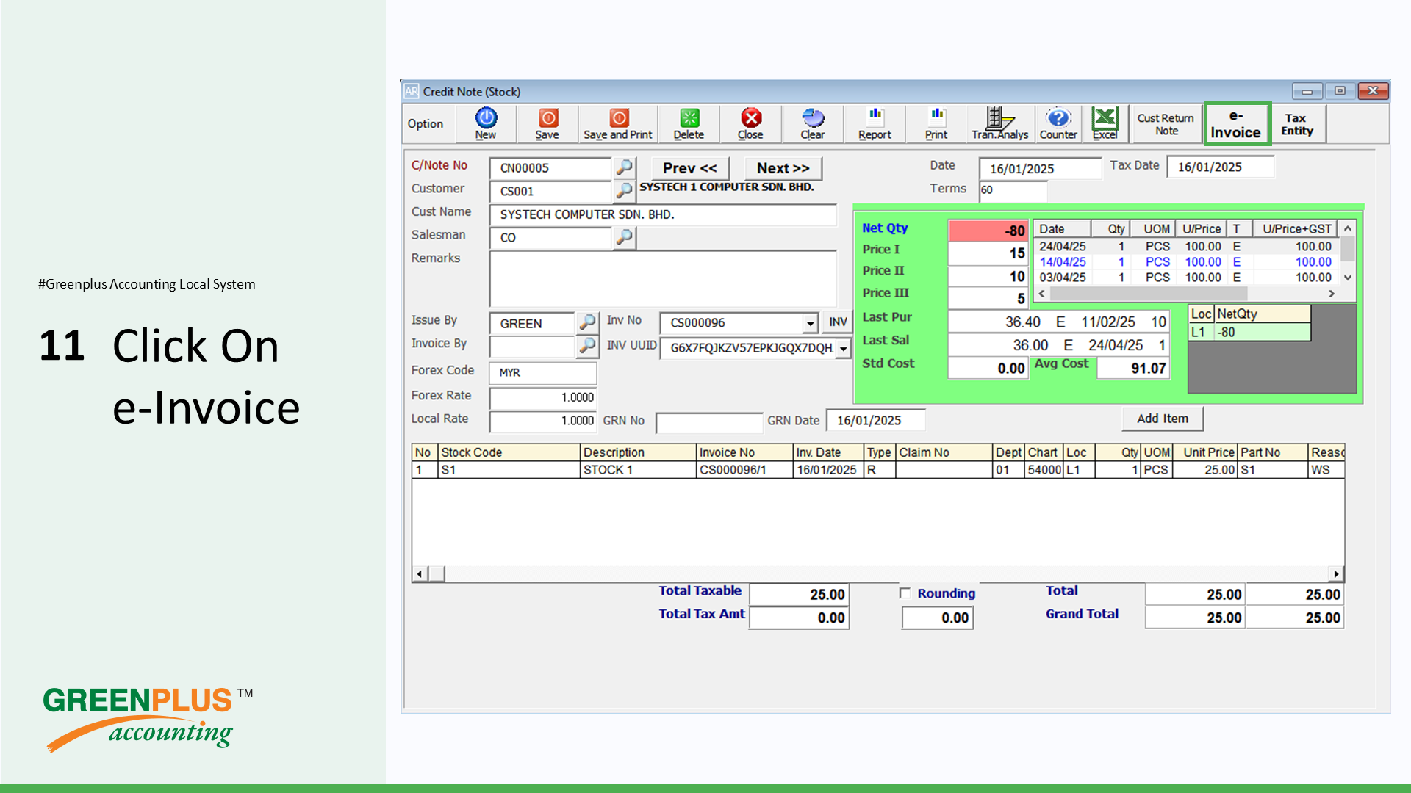Click the Date field

(1040, 168)
